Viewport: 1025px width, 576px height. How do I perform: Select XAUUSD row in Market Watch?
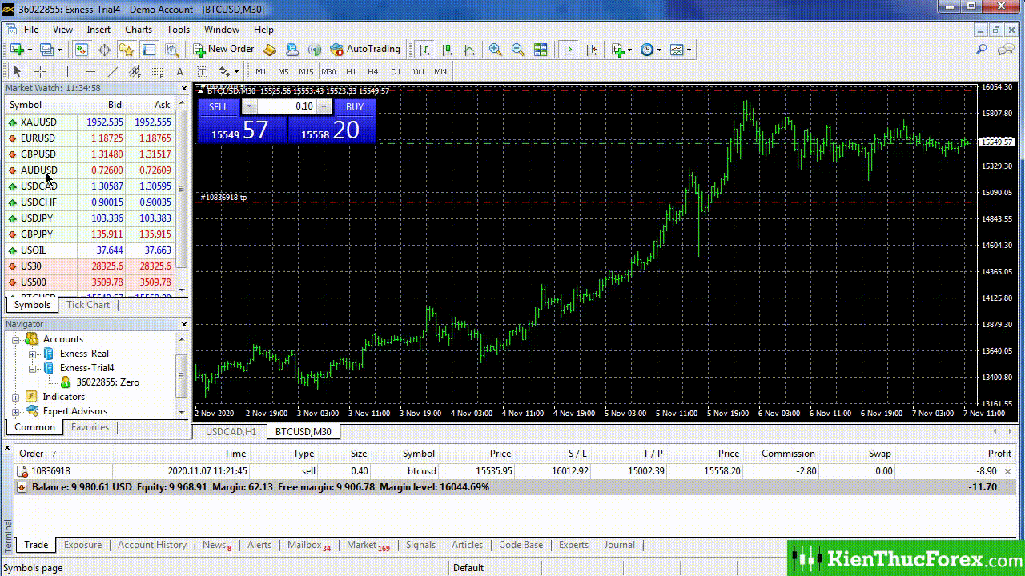pyautogui.click(x=90, y=122)
